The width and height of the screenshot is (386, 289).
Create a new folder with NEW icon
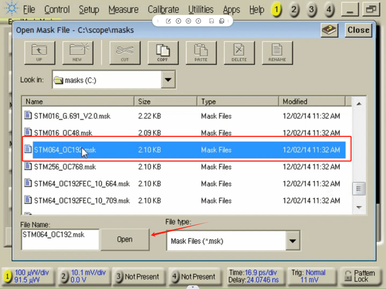click(x=77, y=53)
